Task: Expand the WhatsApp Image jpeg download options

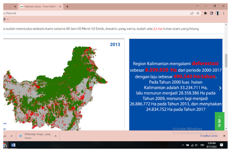Action: pos(55,136)
